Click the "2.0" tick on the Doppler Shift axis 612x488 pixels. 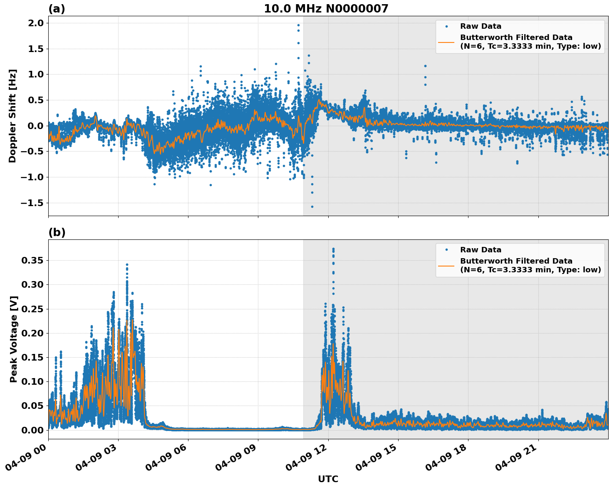click(x=36, y=23)
